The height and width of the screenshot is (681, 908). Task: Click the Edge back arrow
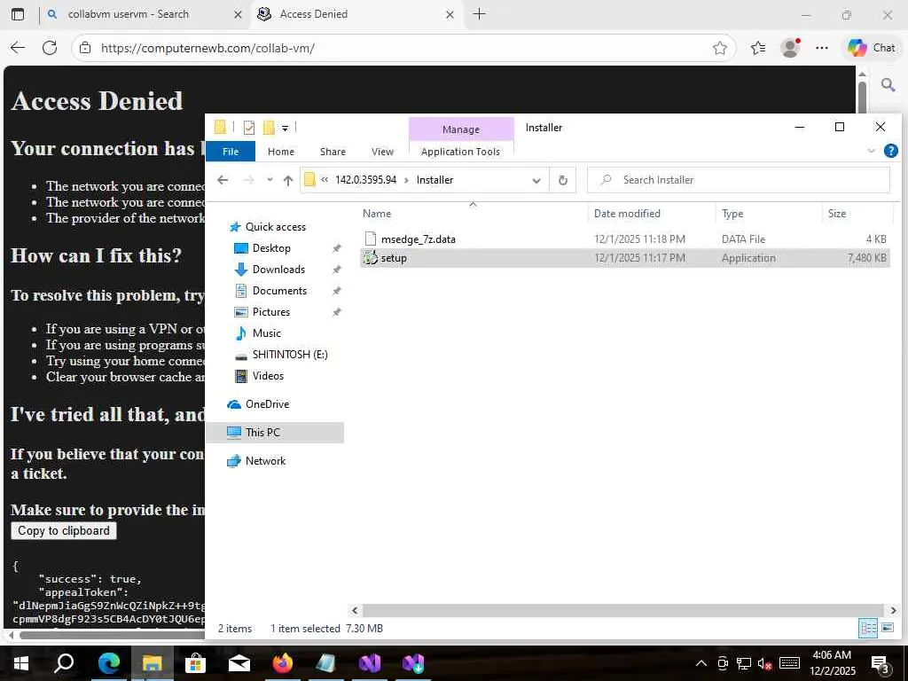(x=18, y=48)
